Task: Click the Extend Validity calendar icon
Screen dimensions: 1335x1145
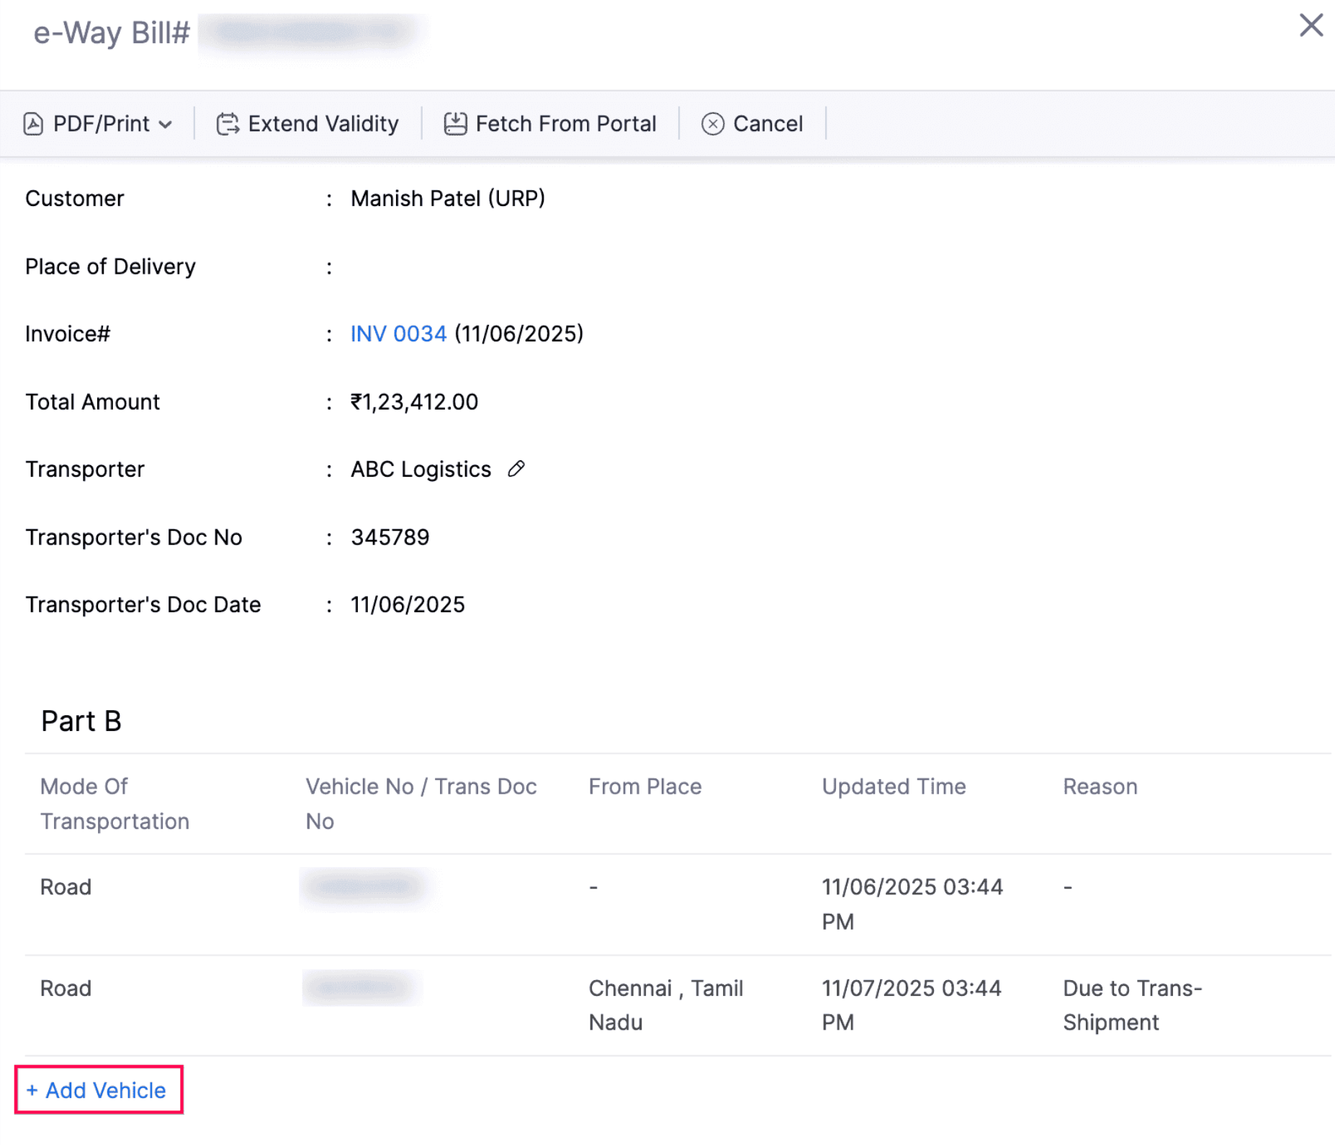Action: point(228,124)
